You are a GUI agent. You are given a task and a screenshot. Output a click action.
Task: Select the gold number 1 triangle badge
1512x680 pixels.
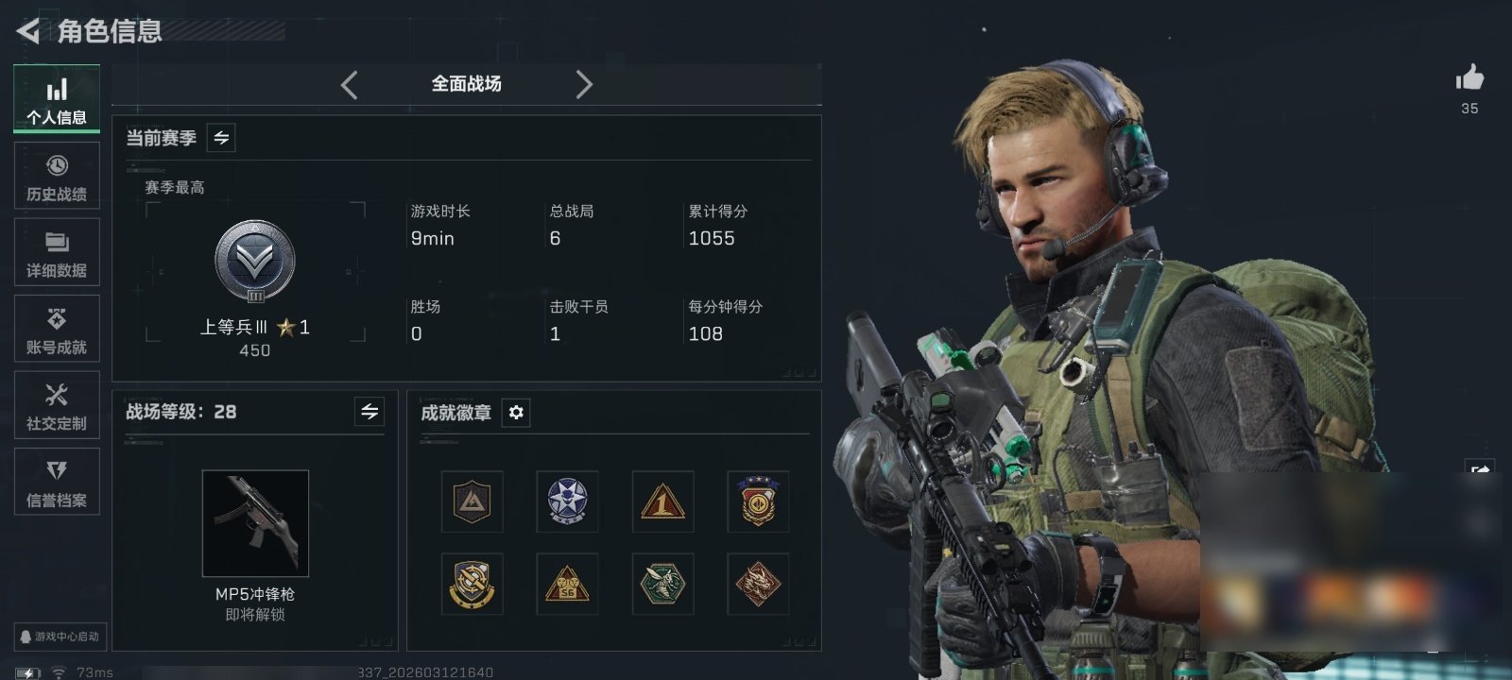pyautogui.click(x=662, y=501)
